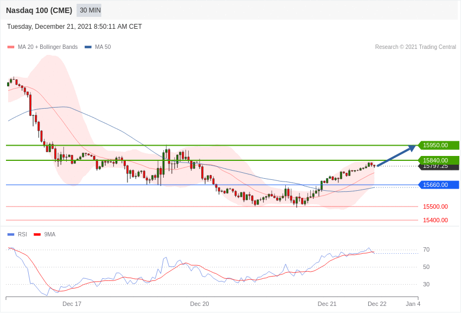
Task: Select the 15950.00 green resistance tag
Action: [x=438, y=145]
